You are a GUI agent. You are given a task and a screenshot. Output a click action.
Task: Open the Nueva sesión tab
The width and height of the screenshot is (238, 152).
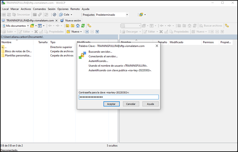tap(70, 21)
